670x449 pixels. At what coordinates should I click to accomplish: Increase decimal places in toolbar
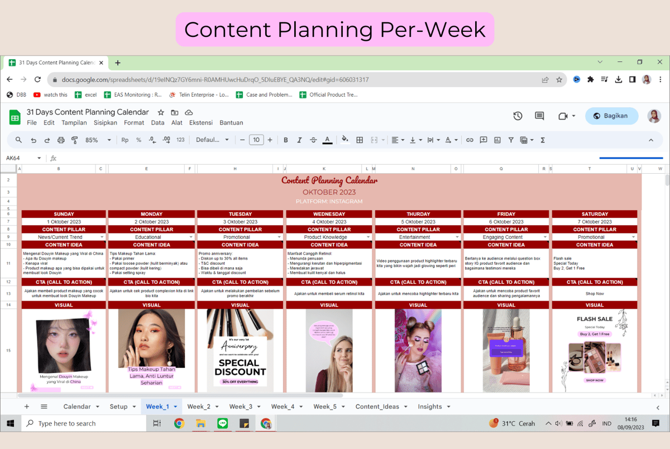[x=166, y=140]
